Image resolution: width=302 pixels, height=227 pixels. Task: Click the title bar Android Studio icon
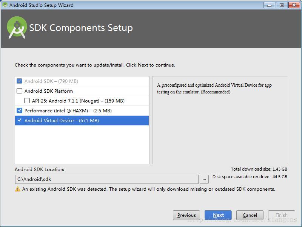click(x=5, y=5)
